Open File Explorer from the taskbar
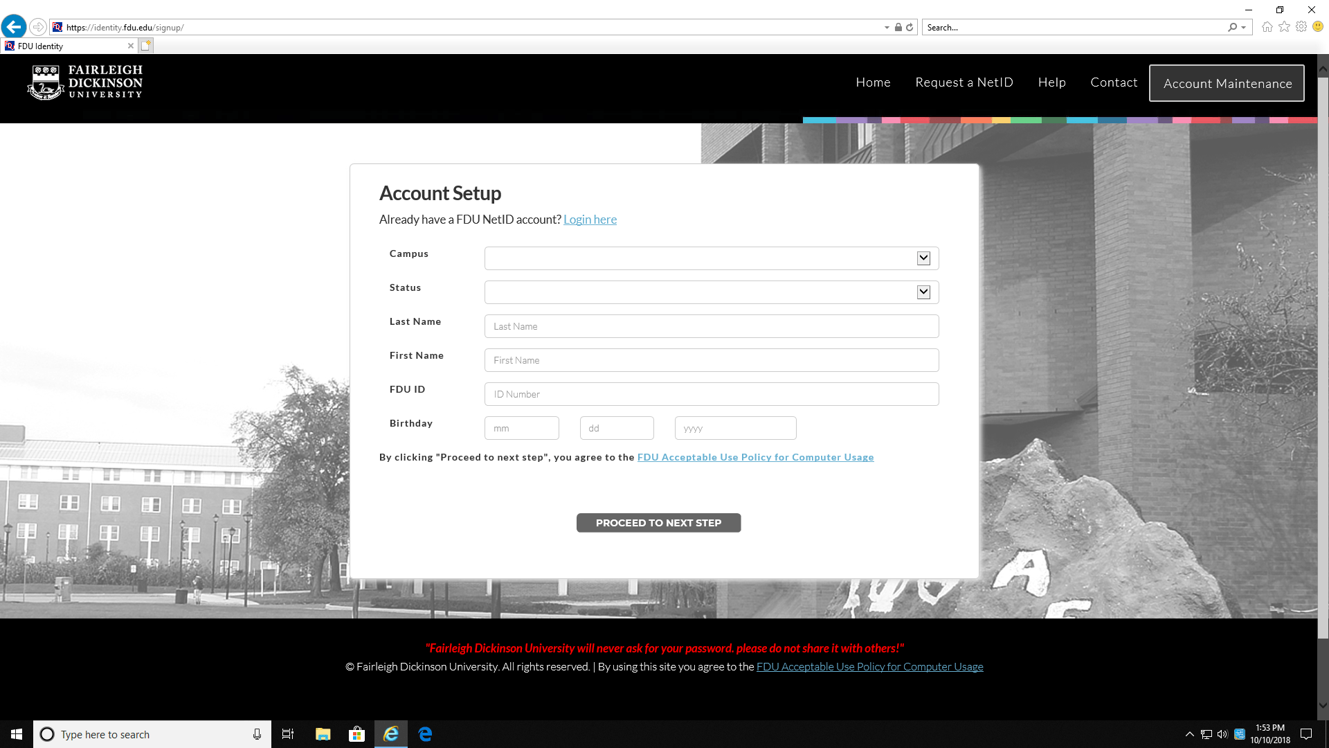The width and height of the screenshot is (1329, 748). [x=323, y=734]
